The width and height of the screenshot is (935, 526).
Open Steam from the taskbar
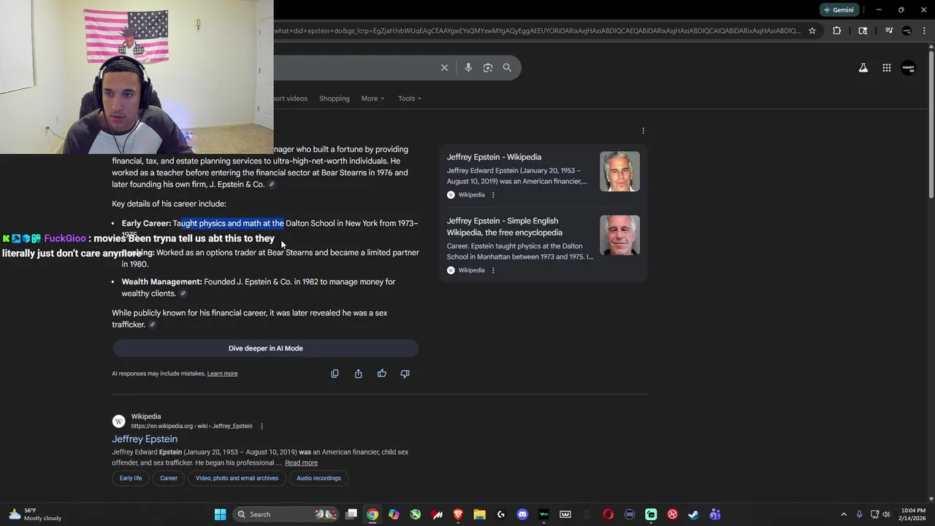[x=693, y=514]
